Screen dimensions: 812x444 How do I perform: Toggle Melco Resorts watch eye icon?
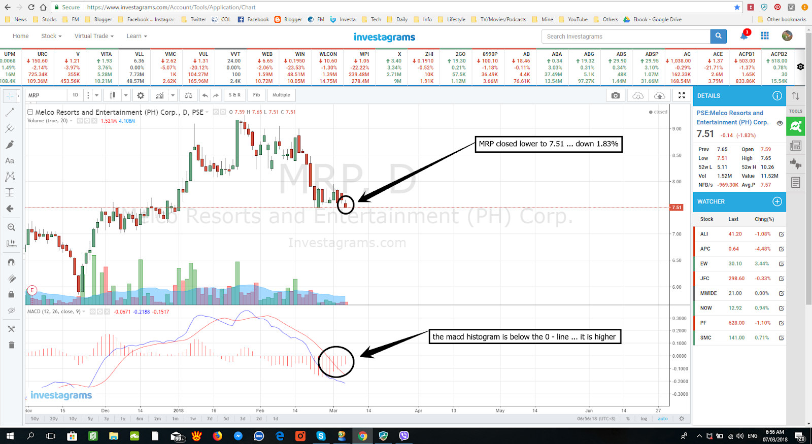click(x=780, y=123)
